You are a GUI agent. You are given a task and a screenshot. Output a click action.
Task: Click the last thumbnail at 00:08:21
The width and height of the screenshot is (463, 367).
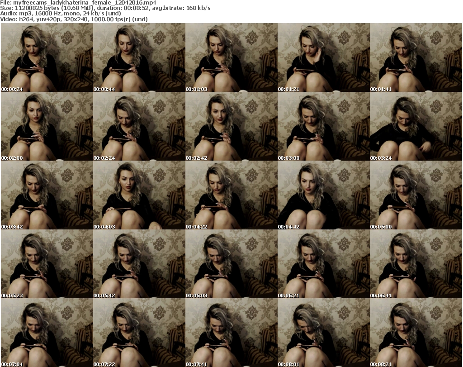point(416,333)
